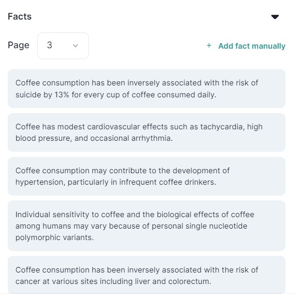
Task: Click "polymorphic variants" text in the fourth fact
Action: click(54, 237)
